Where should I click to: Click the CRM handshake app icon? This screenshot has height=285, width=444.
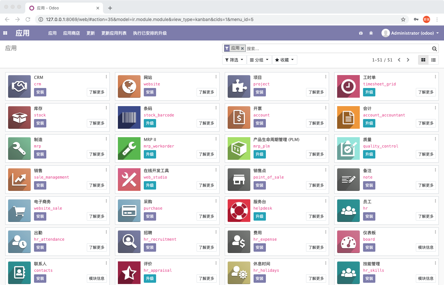(19, 86)
